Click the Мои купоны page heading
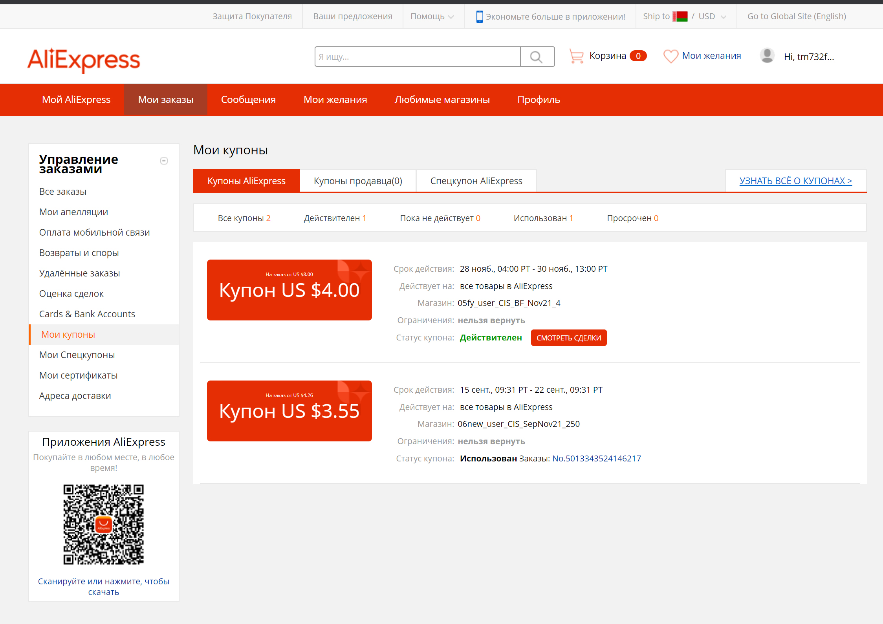883x624 pixels. (231, 150)
